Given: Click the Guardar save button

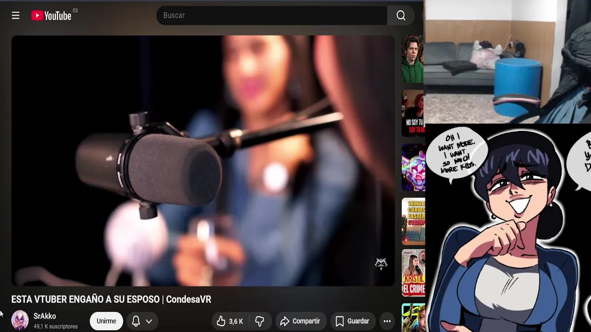Looking at the screenshot, I should point(352,321).
